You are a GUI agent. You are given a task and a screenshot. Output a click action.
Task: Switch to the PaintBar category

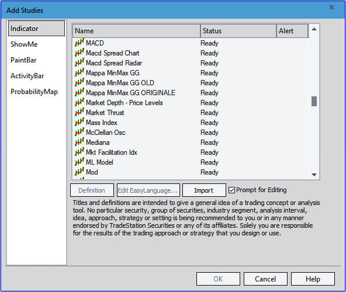tap(23, 60)
